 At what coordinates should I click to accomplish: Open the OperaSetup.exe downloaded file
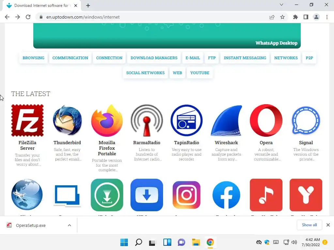coord(31,225)
